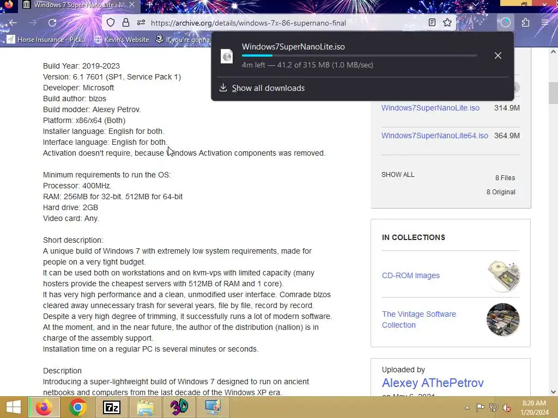Open the "if you're gonna" bookmark
The height and width of the screenshot is (418, 558).
point(183,39)
